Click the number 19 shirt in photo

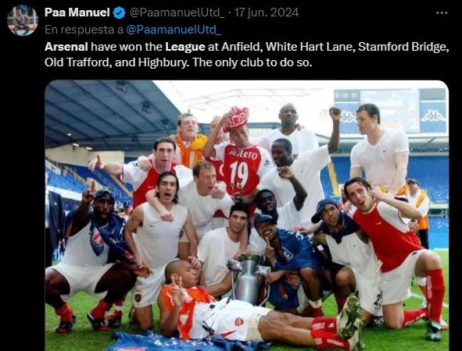[x=240, y=169]
